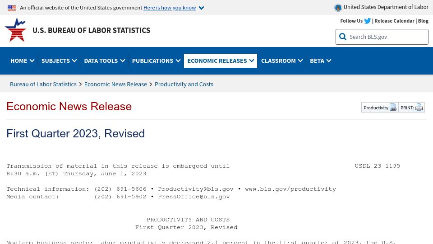
Task: Open the DATA TOOLS dropdown menu
Action: coord(104,61)
